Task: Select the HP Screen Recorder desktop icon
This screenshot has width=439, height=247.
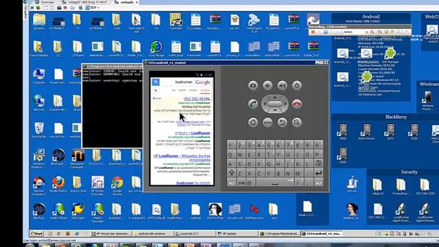Action: [x=97, y=185]
